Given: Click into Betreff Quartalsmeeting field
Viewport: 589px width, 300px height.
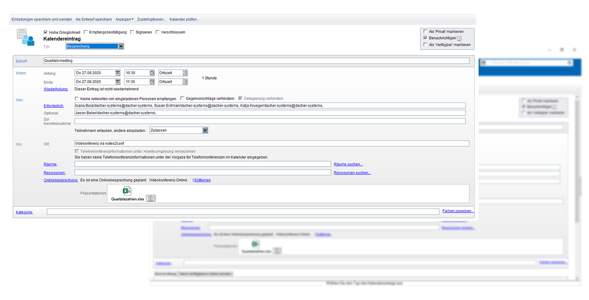Looking at the screenshot, I should coord(255,61).
